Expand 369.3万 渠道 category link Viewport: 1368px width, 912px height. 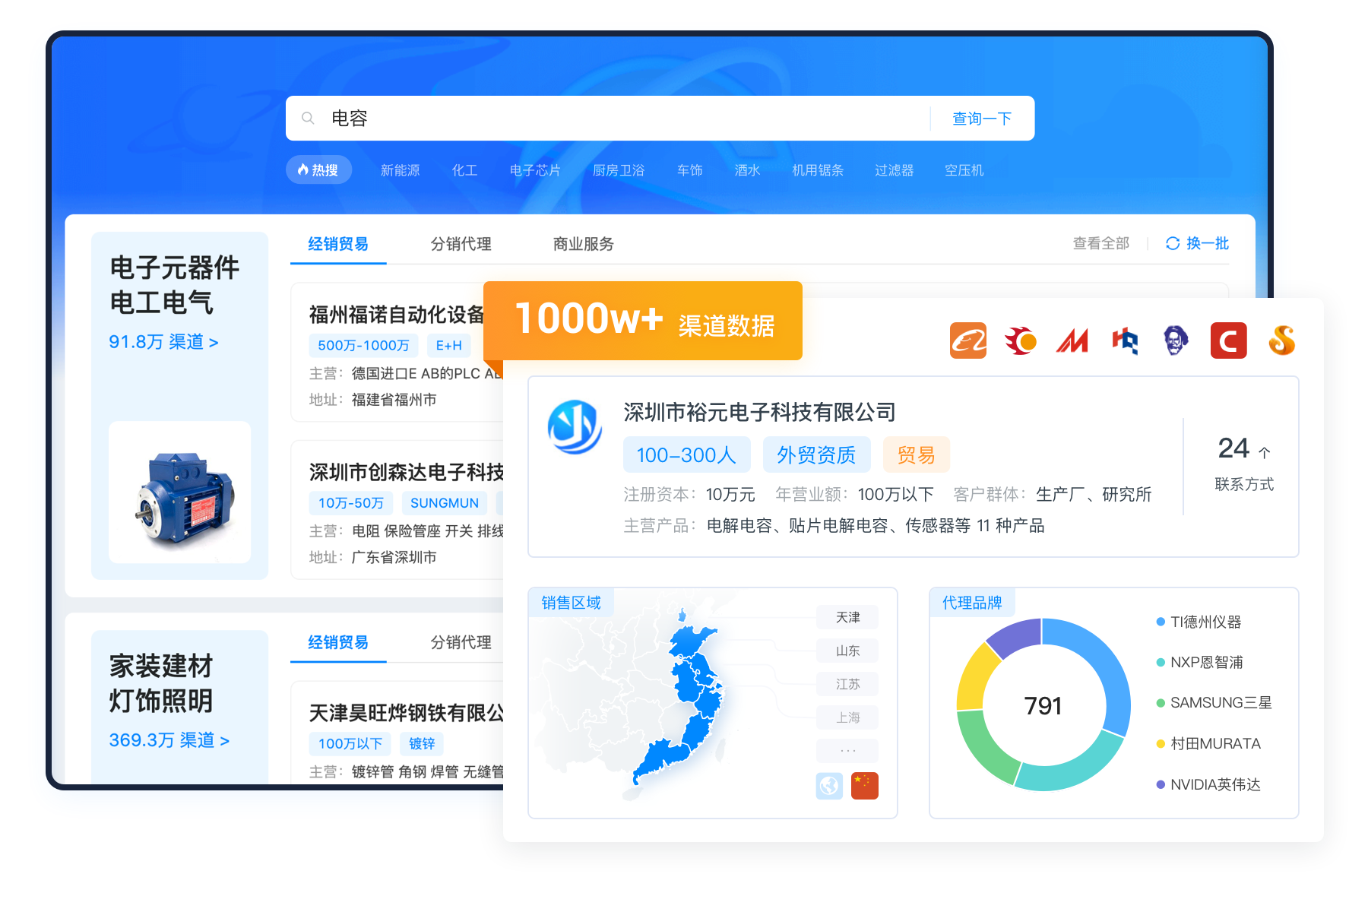pos(169,740)
